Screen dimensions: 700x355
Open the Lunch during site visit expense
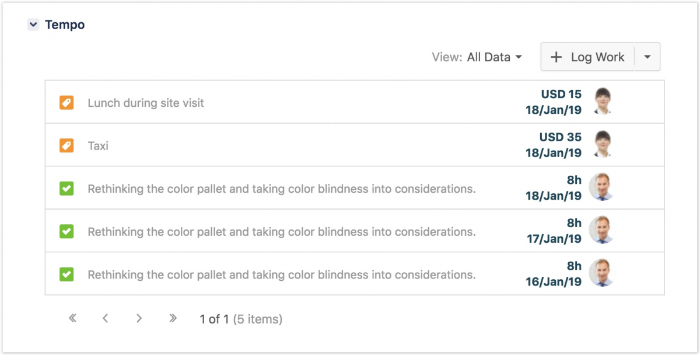(146, 103)
